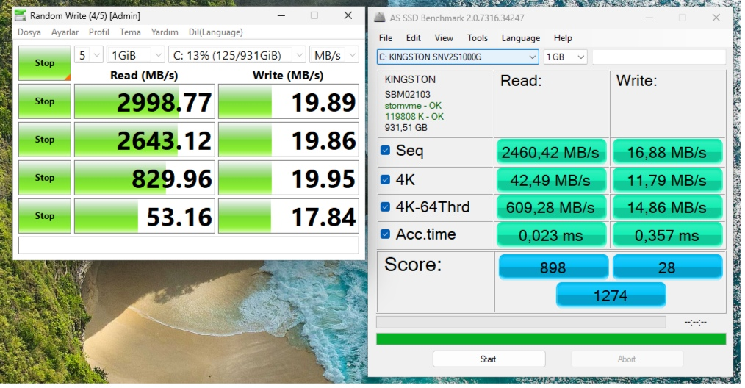Viewport: 745px width, 388px height.
Task: Click the 931,51 GB capacity text
Action: pos(406,127)
